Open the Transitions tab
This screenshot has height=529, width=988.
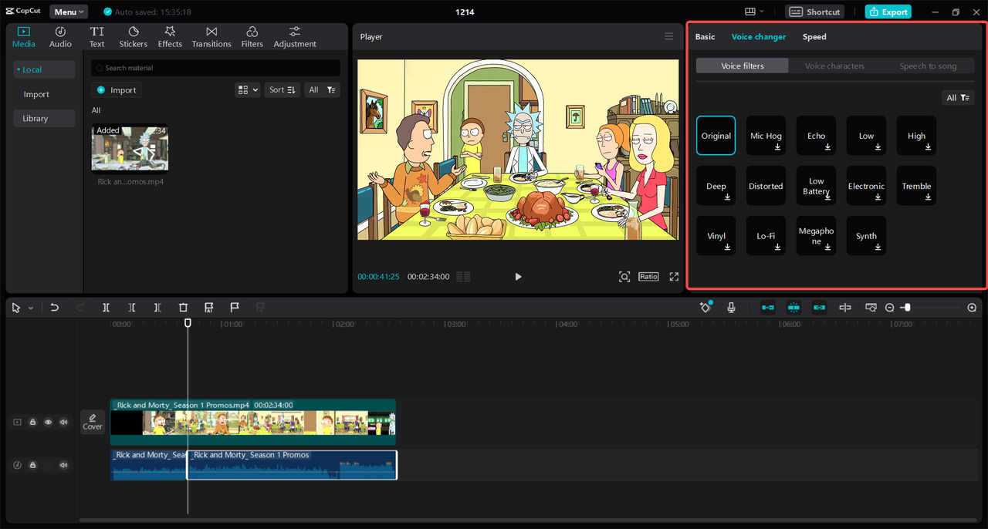[x=211, y=37]
